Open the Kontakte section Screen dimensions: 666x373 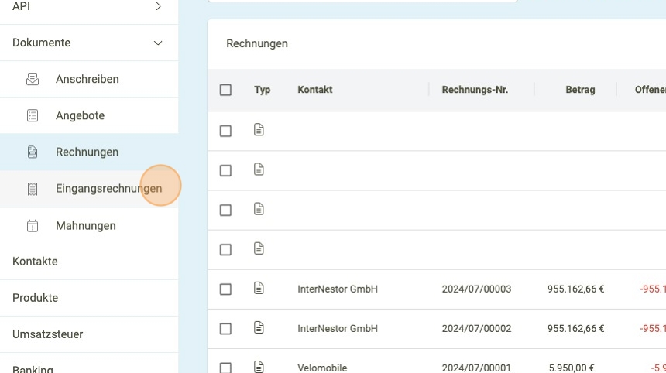pyautogui.click(x=89, y=262)
